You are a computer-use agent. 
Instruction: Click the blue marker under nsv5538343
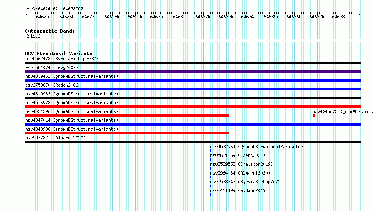pos(211,186)
